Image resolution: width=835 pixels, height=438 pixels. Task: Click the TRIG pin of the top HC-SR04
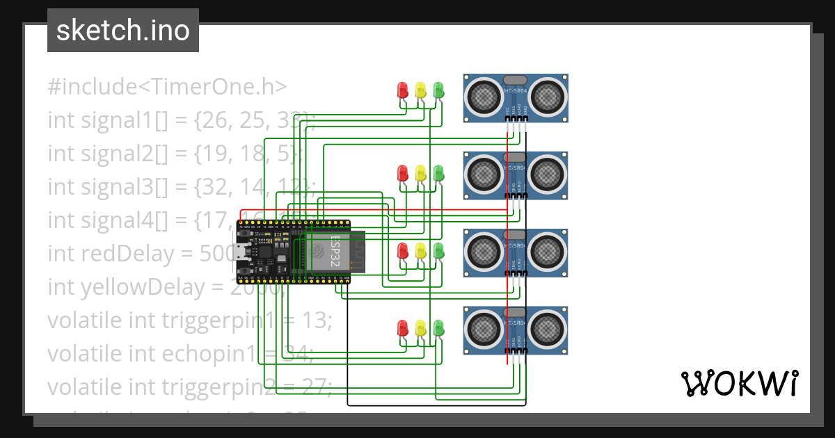point(513,118)
